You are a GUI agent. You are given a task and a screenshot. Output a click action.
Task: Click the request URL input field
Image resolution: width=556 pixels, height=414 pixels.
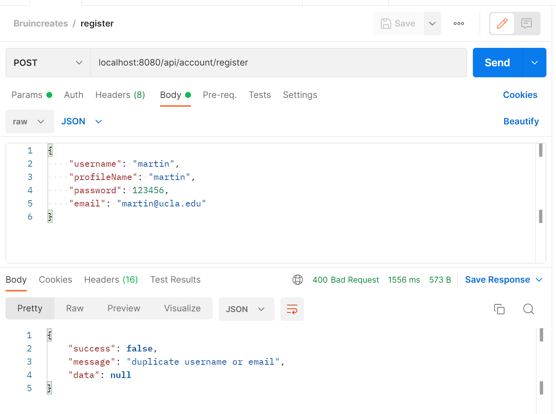(279, 63)
